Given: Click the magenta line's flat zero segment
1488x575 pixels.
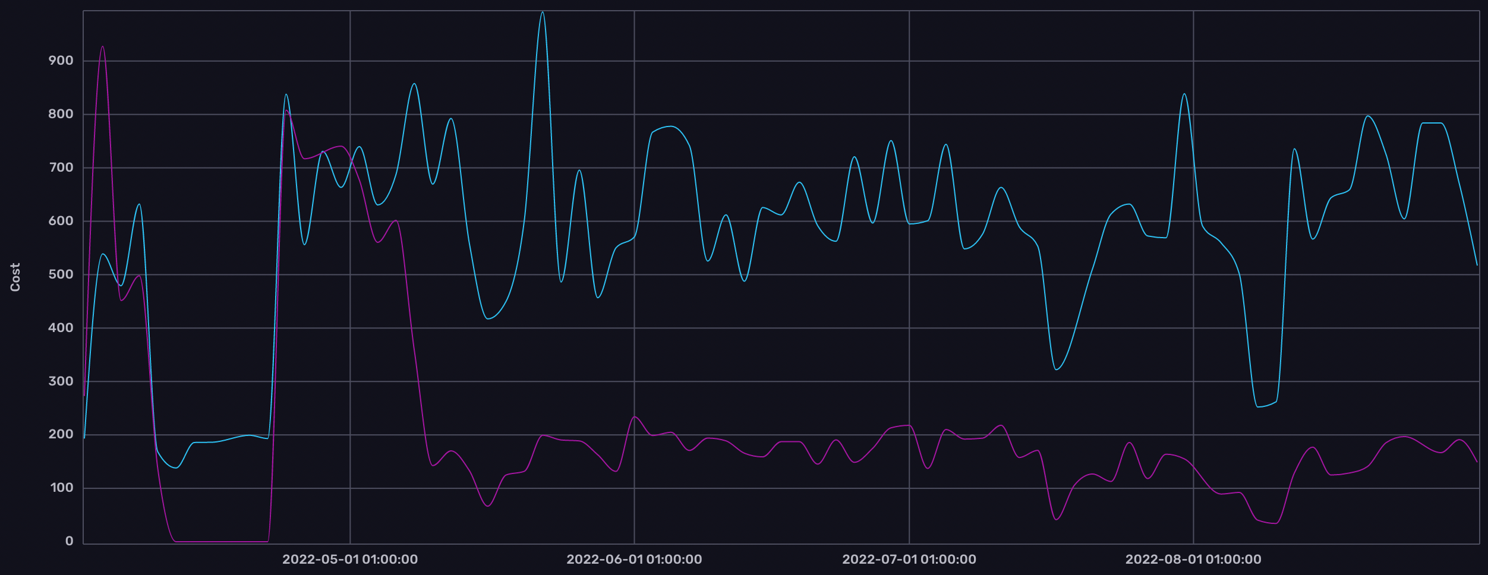Looking at the screenshot, I should pyautogui.click(x=221, y=541).
